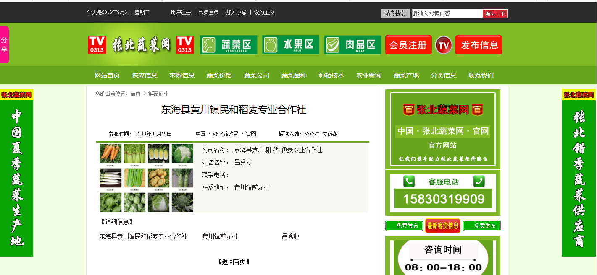
Task: Go to 网站首页 in navigation bar
Action: click(x=107, y=75)
